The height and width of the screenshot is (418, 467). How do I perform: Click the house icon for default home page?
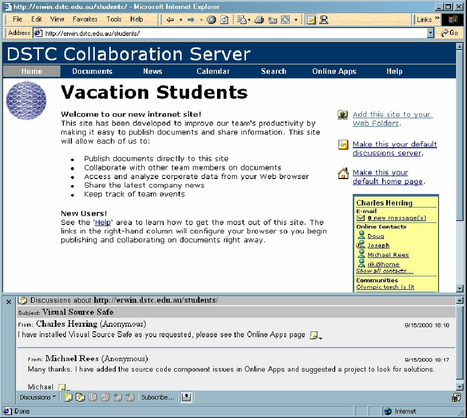pos(343,174)
